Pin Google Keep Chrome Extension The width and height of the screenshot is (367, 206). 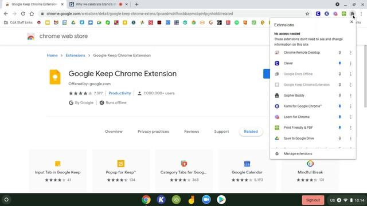click(339, 85)
